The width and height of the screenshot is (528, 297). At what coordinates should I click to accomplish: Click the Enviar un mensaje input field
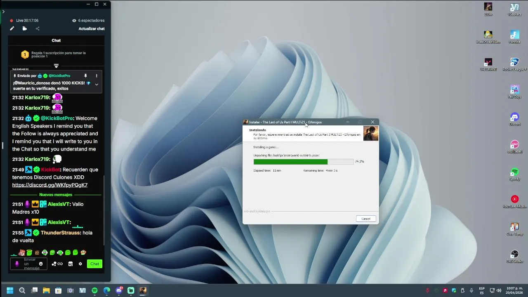[x=30, y=264]
